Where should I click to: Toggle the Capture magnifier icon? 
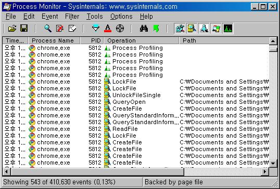click(x=48, y=29)
